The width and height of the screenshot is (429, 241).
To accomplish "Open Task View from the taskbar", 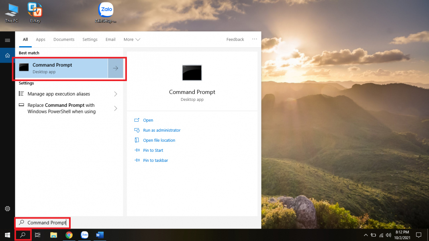I will click(37, 235).
